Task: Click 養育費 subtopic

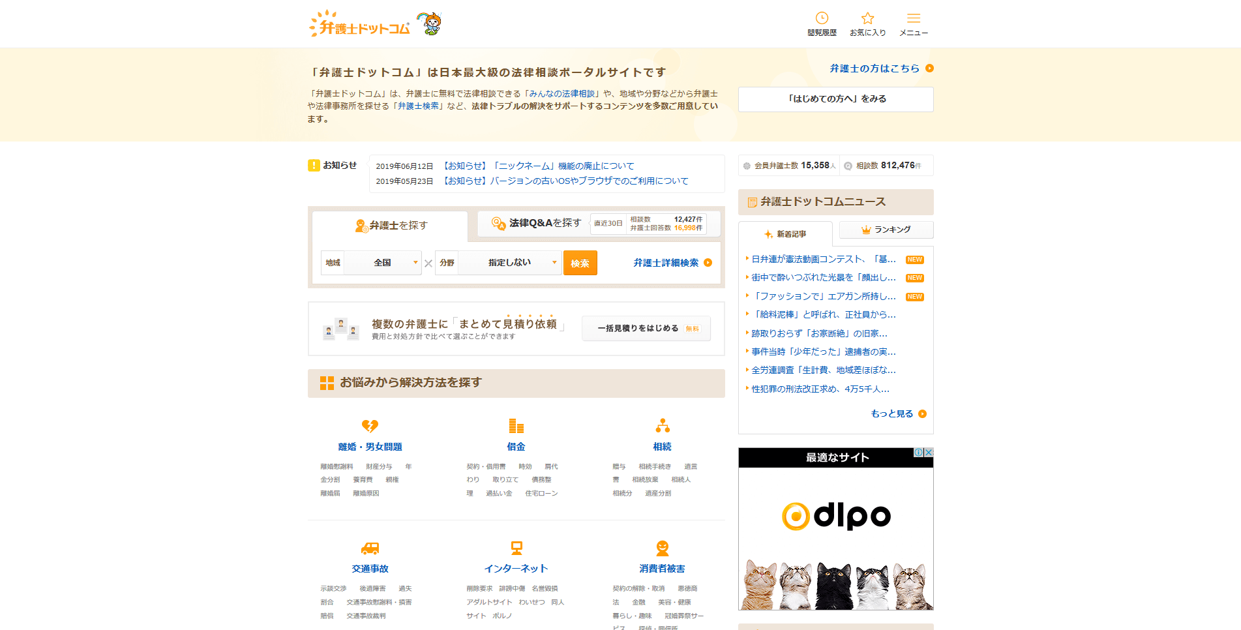Action: [x=363, y=480]
